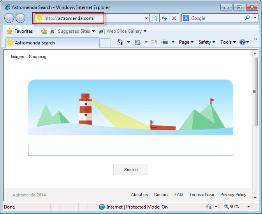
Task: Open the Privacy Policy link
Action: 233,195
